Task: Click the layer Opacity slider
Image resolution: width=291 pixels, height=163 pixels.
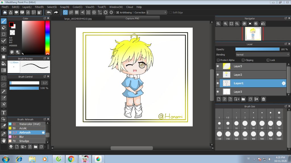Action: pos(257,49)
